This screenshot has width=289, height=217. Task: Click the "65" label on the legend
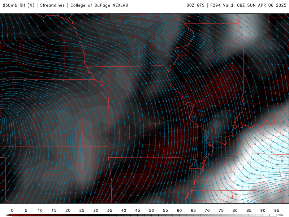coord(193,210)
